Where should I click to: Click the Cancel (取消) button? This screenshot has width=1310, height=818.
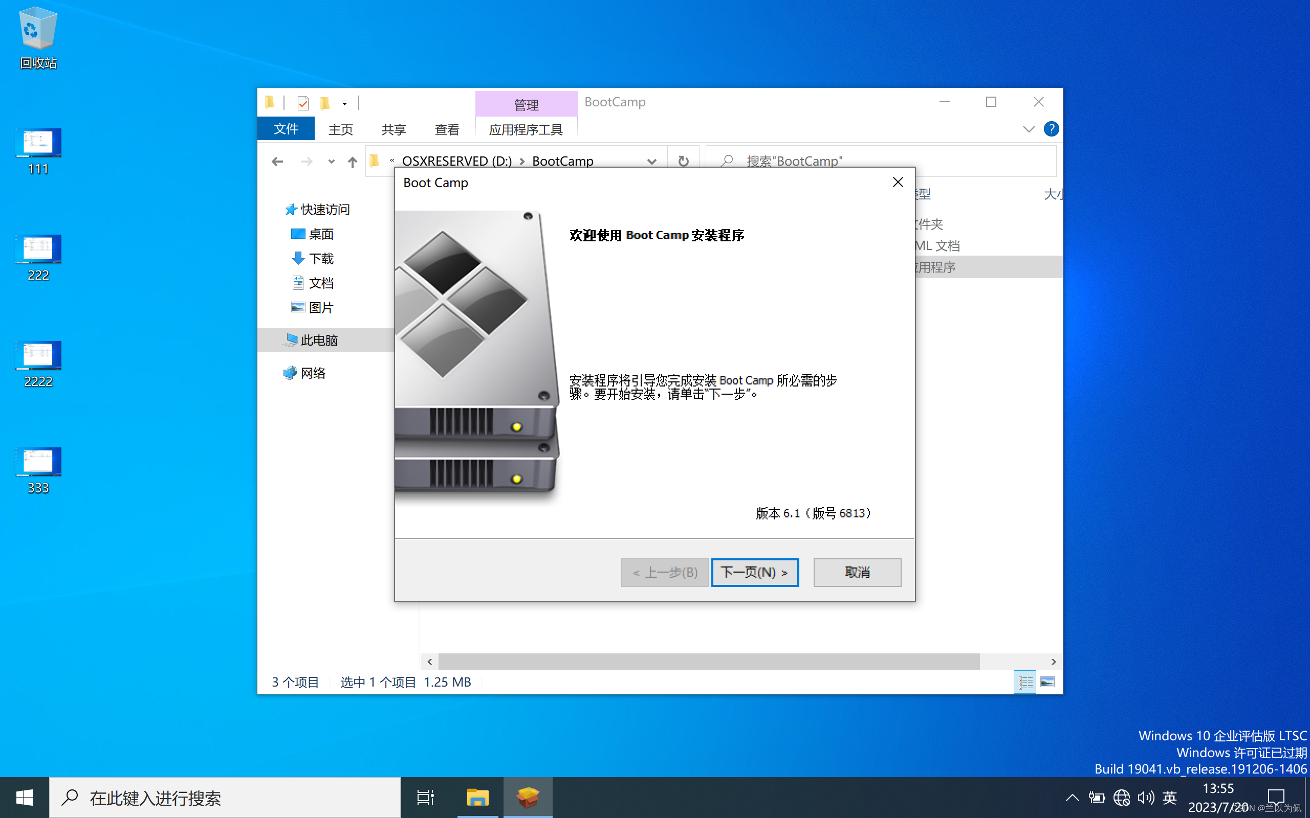coord(857,572)
